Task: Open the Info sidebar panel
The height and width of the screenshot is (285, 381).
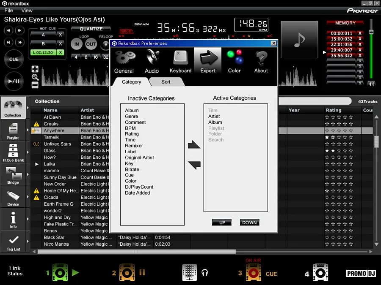Action: click(13, 219)
